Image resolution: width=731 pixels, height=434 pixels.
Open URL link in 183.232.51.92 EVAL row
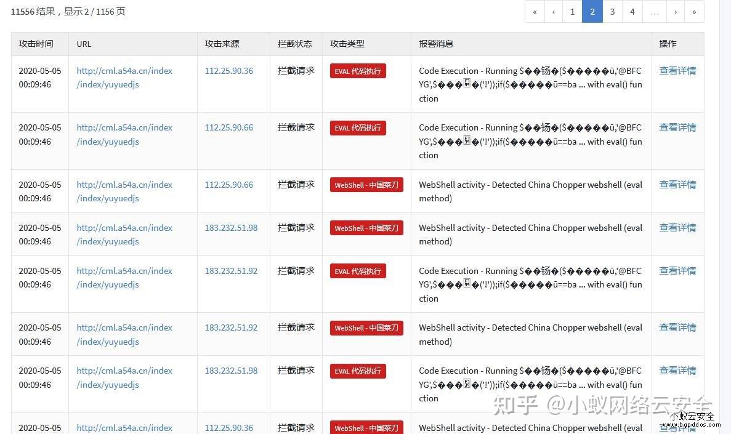pos(124,278)
